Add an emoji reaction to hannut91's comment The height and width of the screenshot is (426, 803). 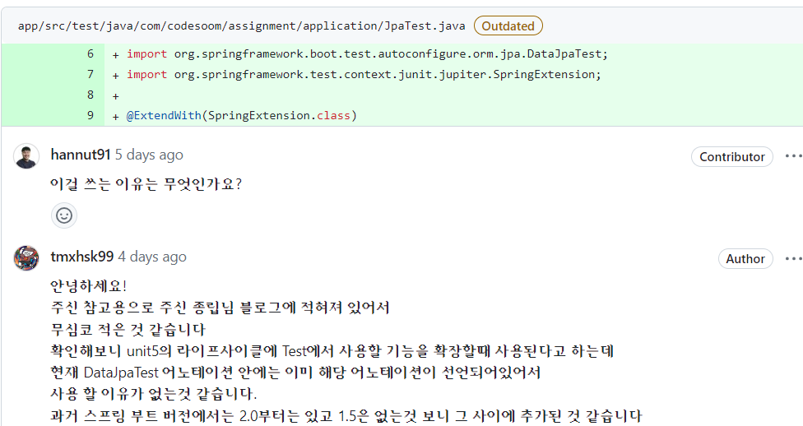point(64,215)
